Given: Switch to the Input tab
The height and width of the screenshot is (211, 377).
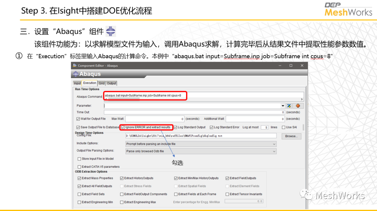Looking at the screenshot, I should (77, 83).
